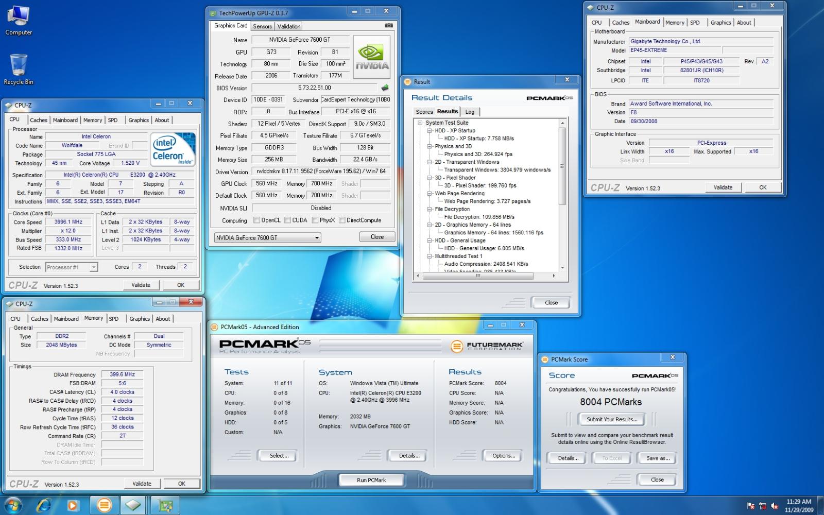This screenshot has height=515, width=824.
Task: Click the '8004 PCMarks' score text
Action: (611, 402)
